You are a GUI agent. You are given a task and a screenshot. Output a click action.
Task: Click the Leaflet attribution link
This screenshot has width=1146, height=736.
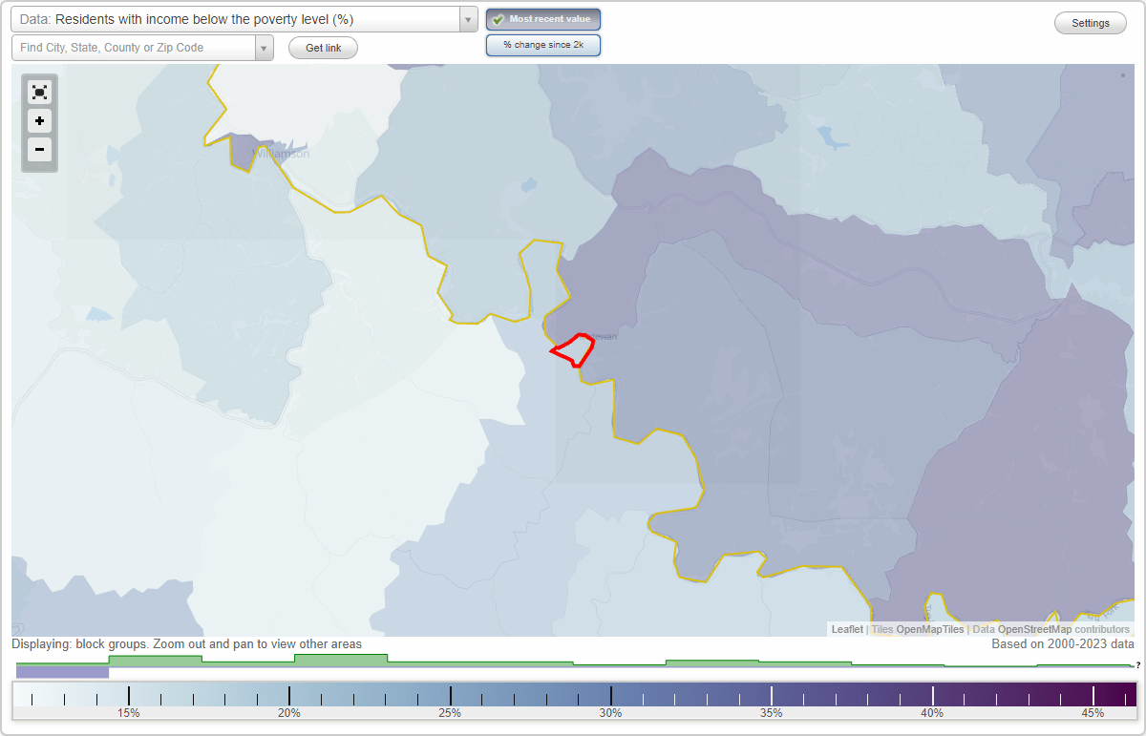[x=847, y=629]
